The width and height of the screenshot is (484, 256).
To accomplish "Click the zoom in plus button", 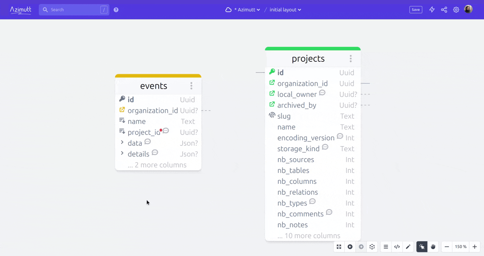I will click(x=474, y=247).
